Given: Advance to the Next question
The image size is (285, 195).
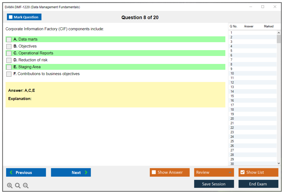Looking at the screenshot, I should [71, 172].
